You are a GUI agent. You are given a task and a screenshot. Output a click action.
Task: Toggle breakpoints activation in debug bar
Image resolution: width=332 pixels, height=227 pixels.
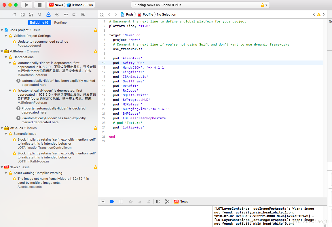tap(112, 201)
